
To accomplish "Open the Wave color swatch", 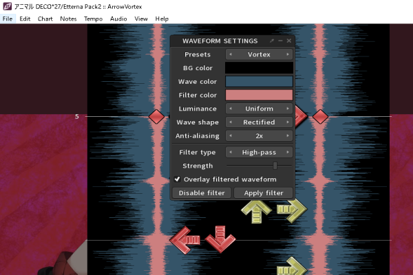I will [259, 82].
